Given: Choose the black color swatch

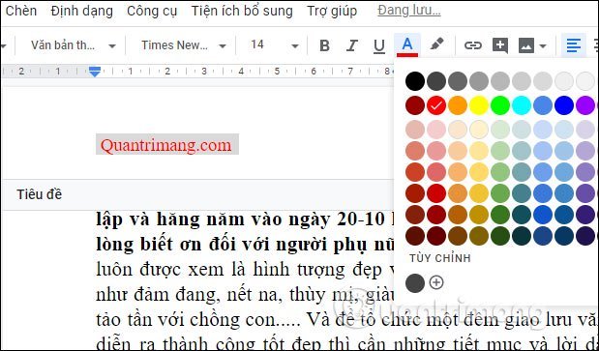Looking at the screenshot, I should [x=415, y=81].
